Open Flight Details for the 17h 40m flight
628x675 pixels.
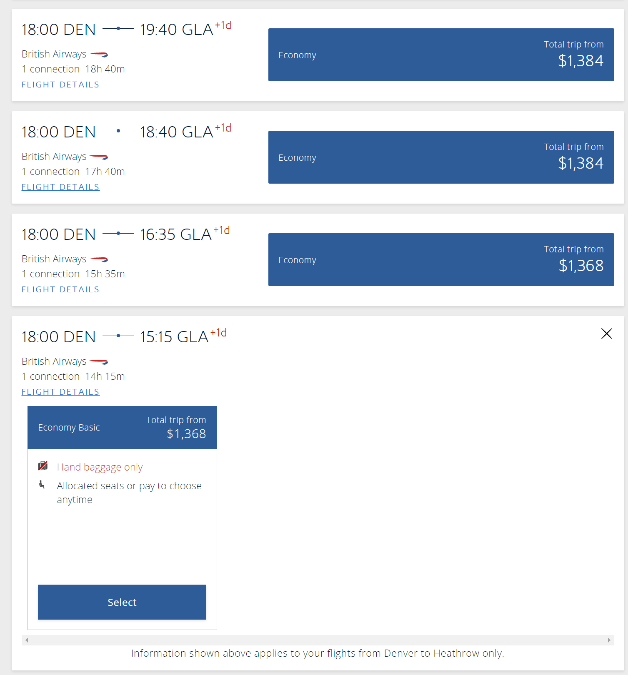[60, 187]
